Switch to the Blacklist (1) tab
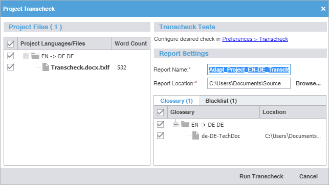The width and height of the screenshot is (329, 185). coord(221,101)
